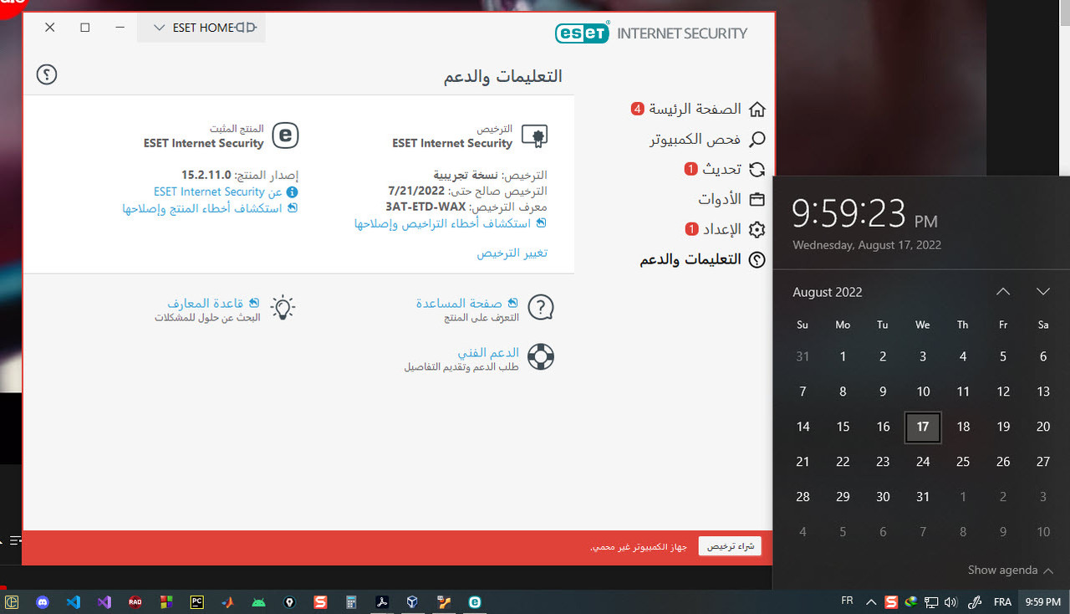The width and height of the screenshot is (1070, 614).
Task: Click the question circle icon beside sidebar التعليمات والدعم
Action: coord(757,259)
